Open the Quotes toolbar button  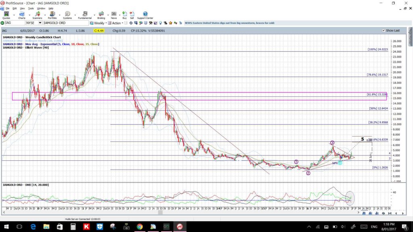click(6, 15)
